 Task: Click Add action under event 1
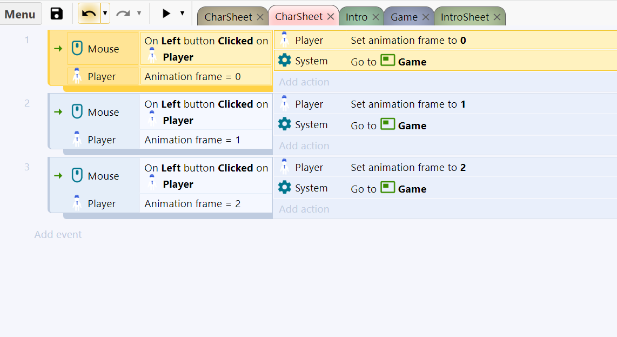pos(304,82)
